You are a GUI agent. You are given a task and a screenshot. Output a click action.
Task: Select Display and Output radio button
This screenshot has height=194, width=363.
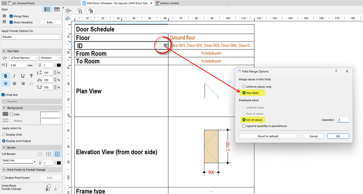(x=4, y=141)
